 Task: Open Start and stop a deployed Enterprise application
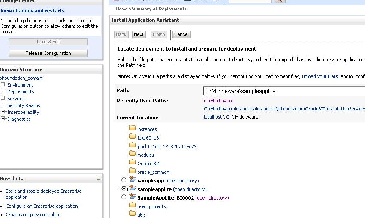click(43, 194)
